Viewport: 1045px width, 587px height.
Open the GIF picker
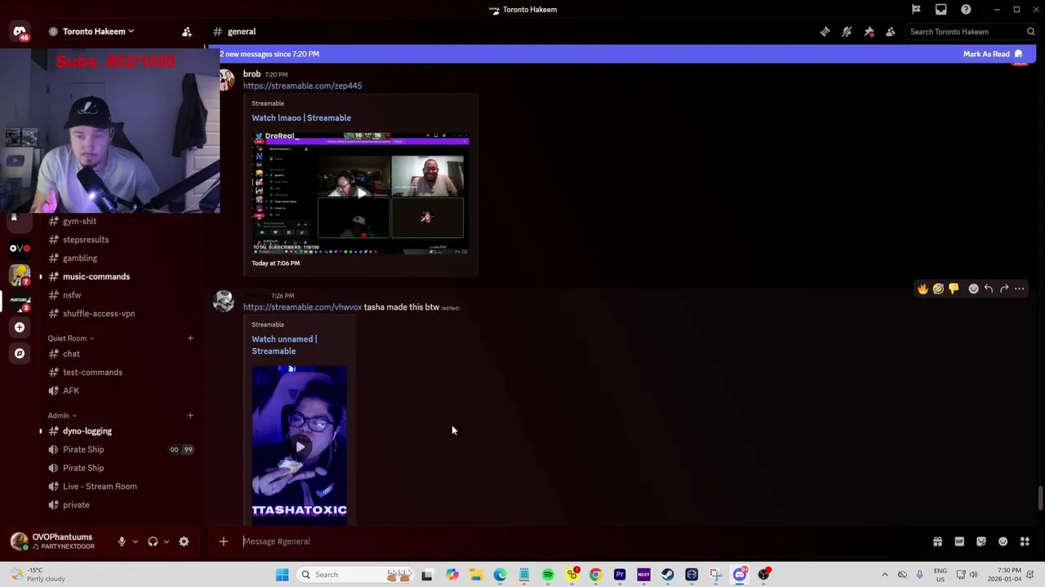(959, 541)
